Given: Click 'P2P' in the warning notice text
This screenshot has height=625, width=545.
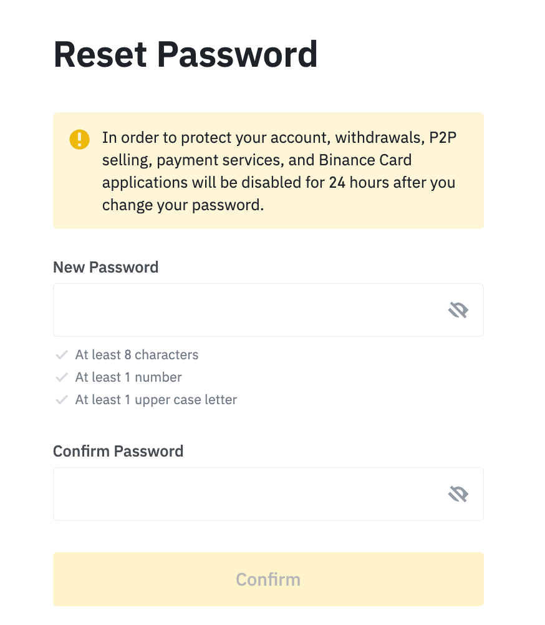Looking at the screenshot, I should click(444, 138).
